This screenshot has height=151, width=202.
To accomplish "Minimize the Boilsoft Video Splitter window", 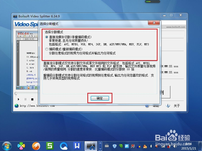I will tap(164, 15).
